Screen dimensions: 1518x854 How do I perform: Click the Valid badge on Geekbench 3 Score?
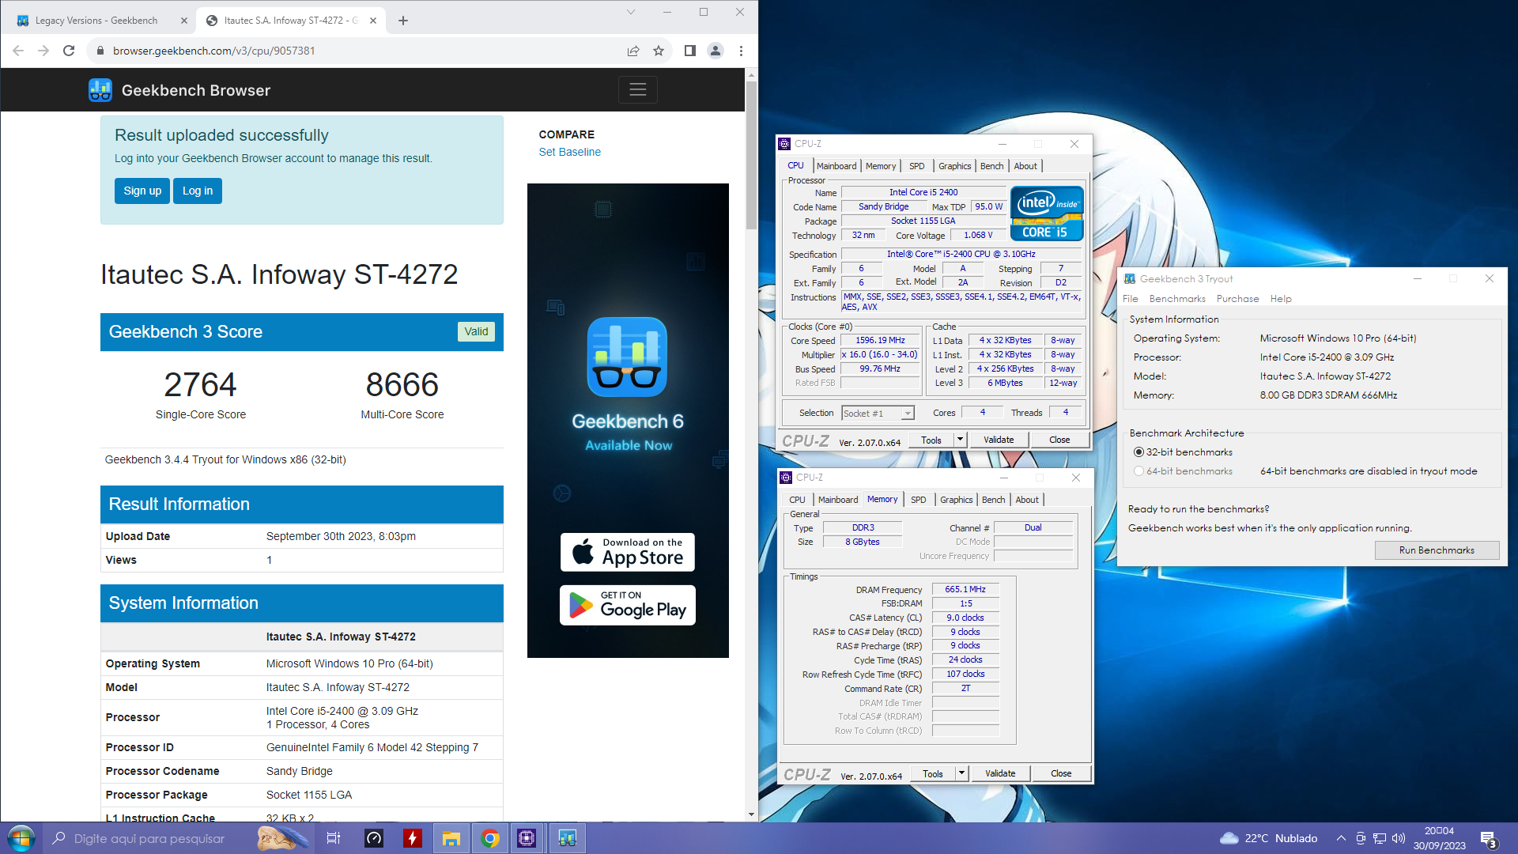click(x=476, y=331)
